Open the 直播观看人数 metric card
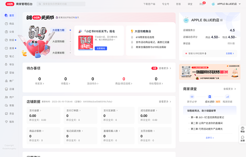Screen dimensions: 246x157 (x=117, y=135)
